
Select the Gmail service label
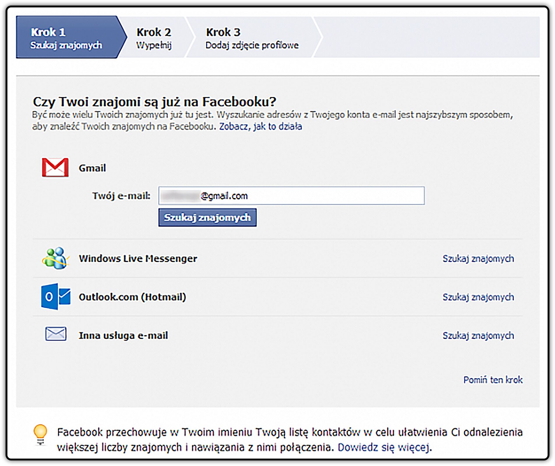click(x=92, y=168)
